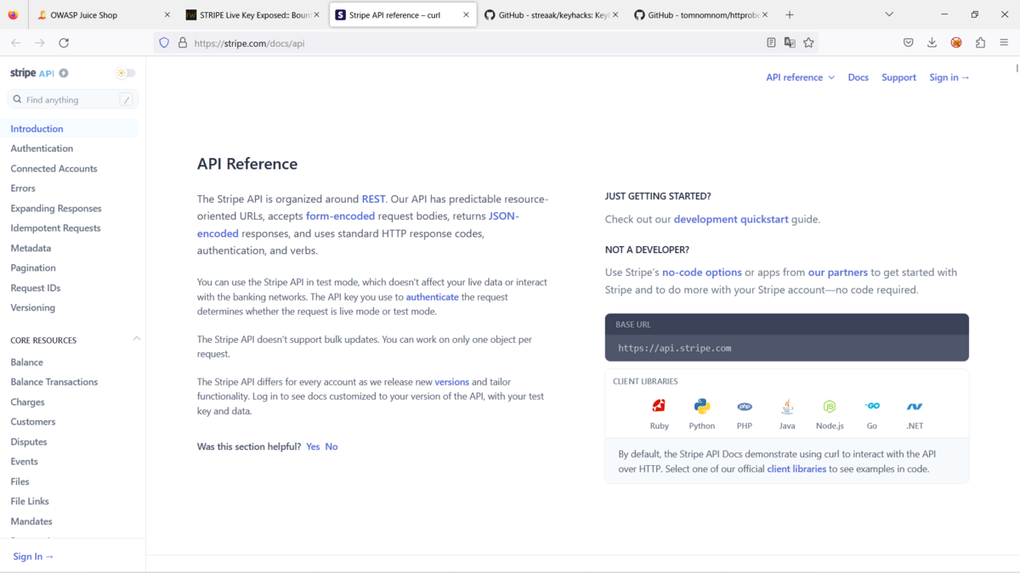Click the https://api.stripe.com base URL text
The image size is (1020, 573).
pos(675,348)
